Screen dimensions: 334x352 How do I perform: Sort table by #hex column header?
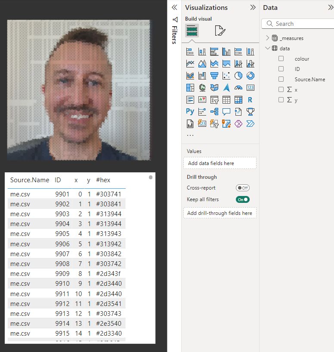103,180
